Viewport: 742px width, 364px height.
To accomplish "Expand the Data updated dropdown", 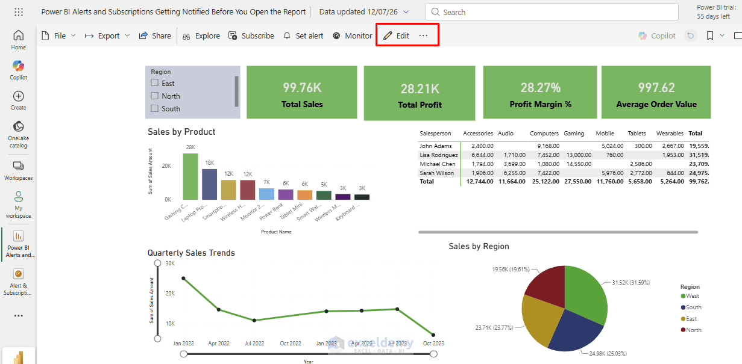I will [x=406, y=12].
